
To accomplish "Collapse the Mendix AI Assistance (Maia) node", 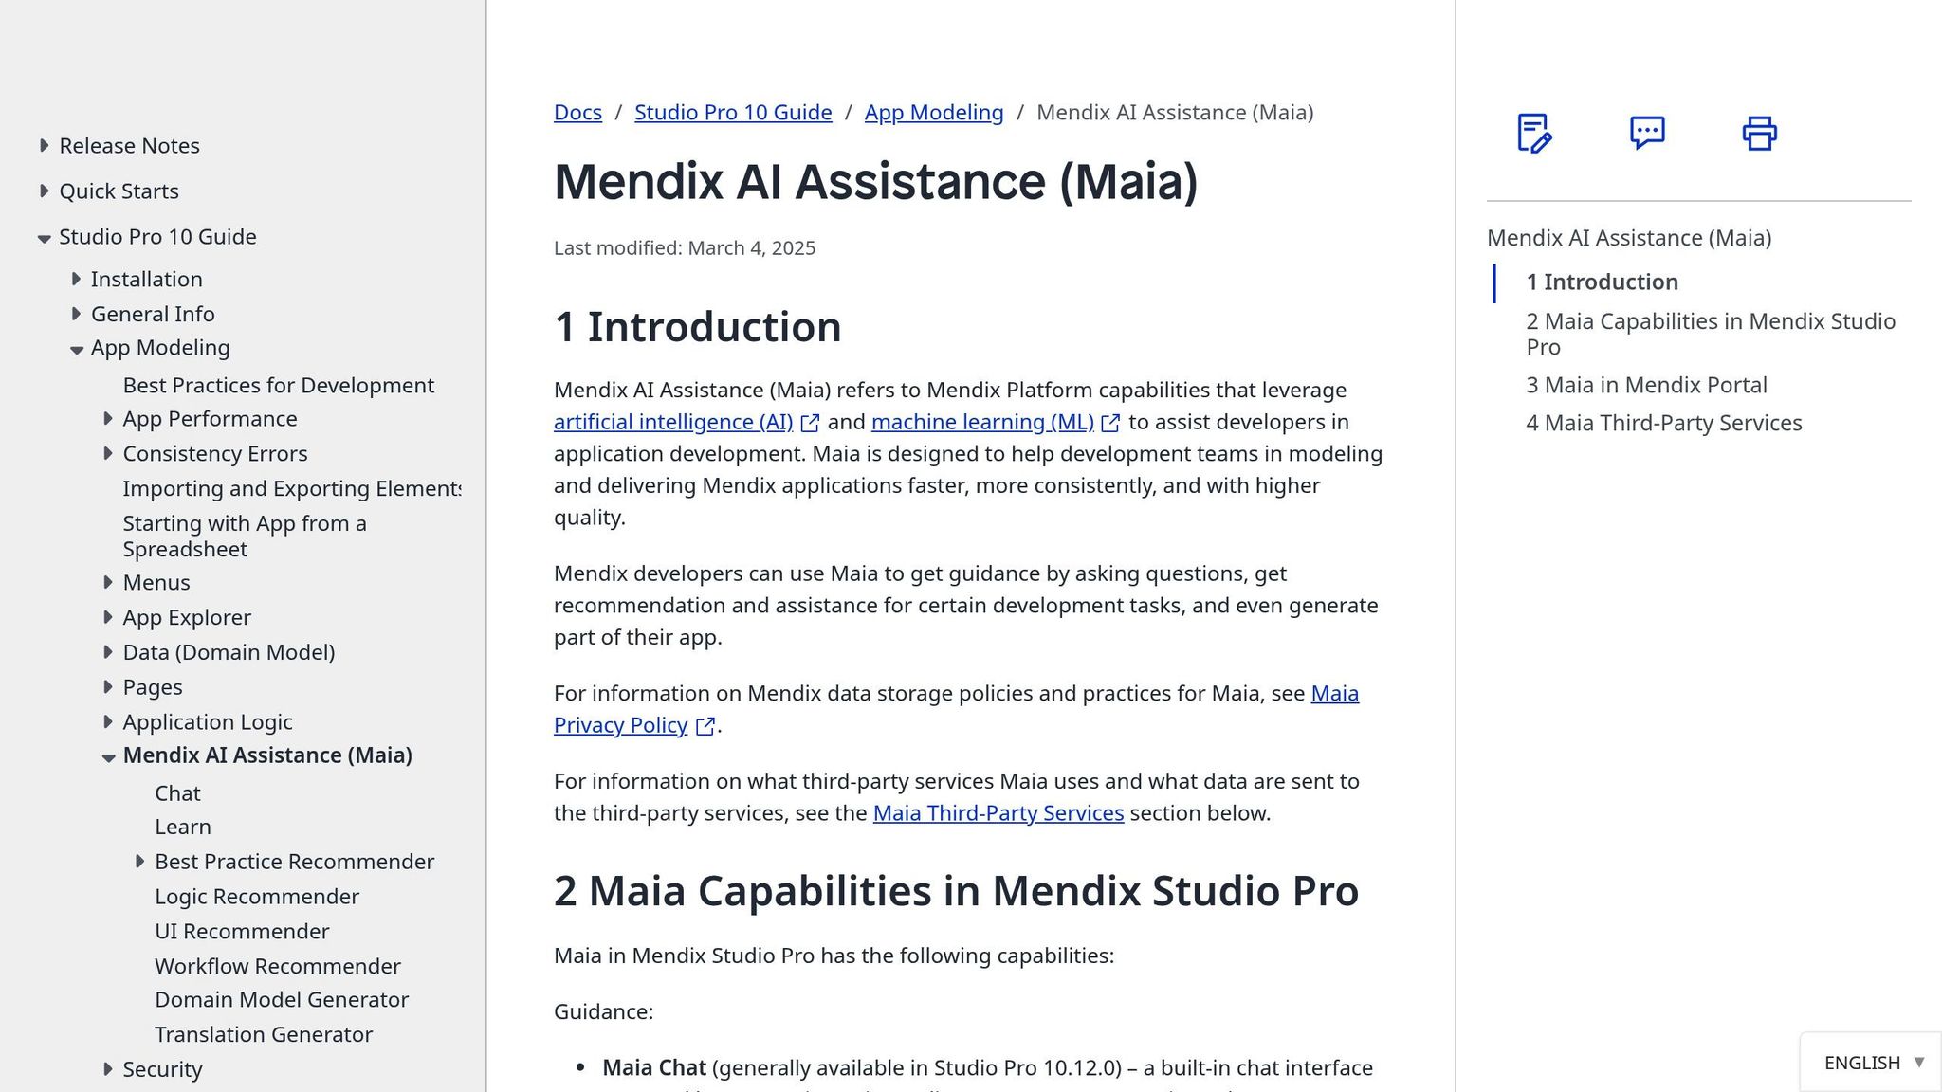I will click(x=108, y=756).
